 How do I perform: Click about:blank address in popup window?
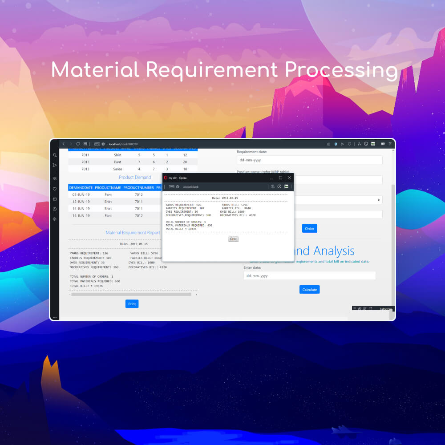(x=191, y=187)
